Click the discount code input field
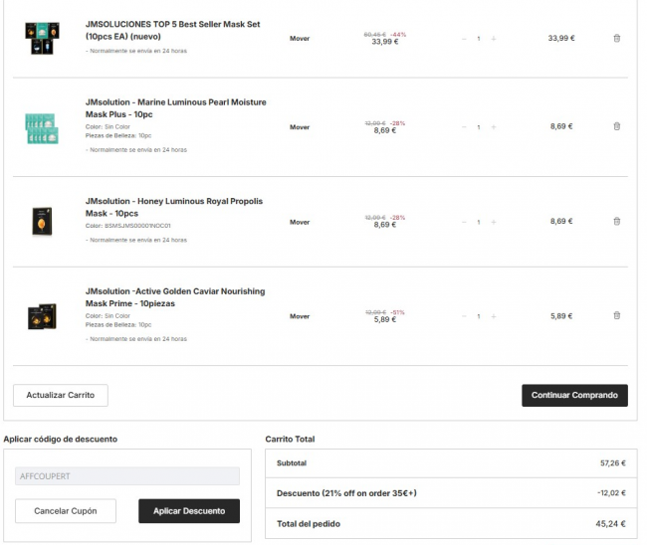This screenshot has height=545, width=647. pyautogui.click(x=127, y=476)
